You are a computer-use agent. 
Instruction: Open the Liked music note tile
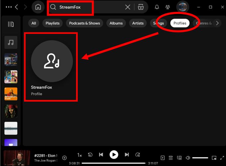click(11, 42)
